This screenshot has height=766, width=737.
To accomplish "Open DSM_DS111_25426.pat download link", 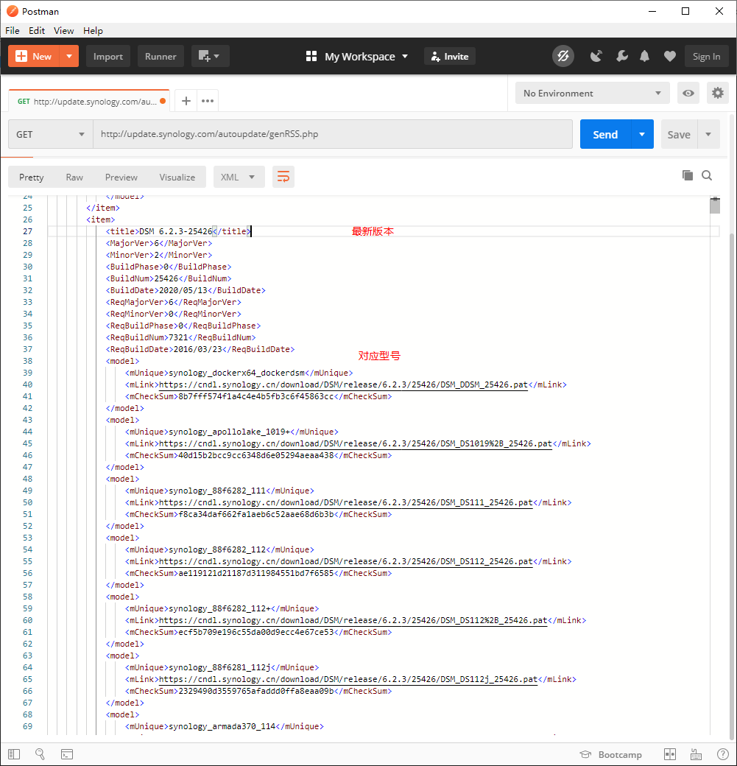I will (346, 502).
